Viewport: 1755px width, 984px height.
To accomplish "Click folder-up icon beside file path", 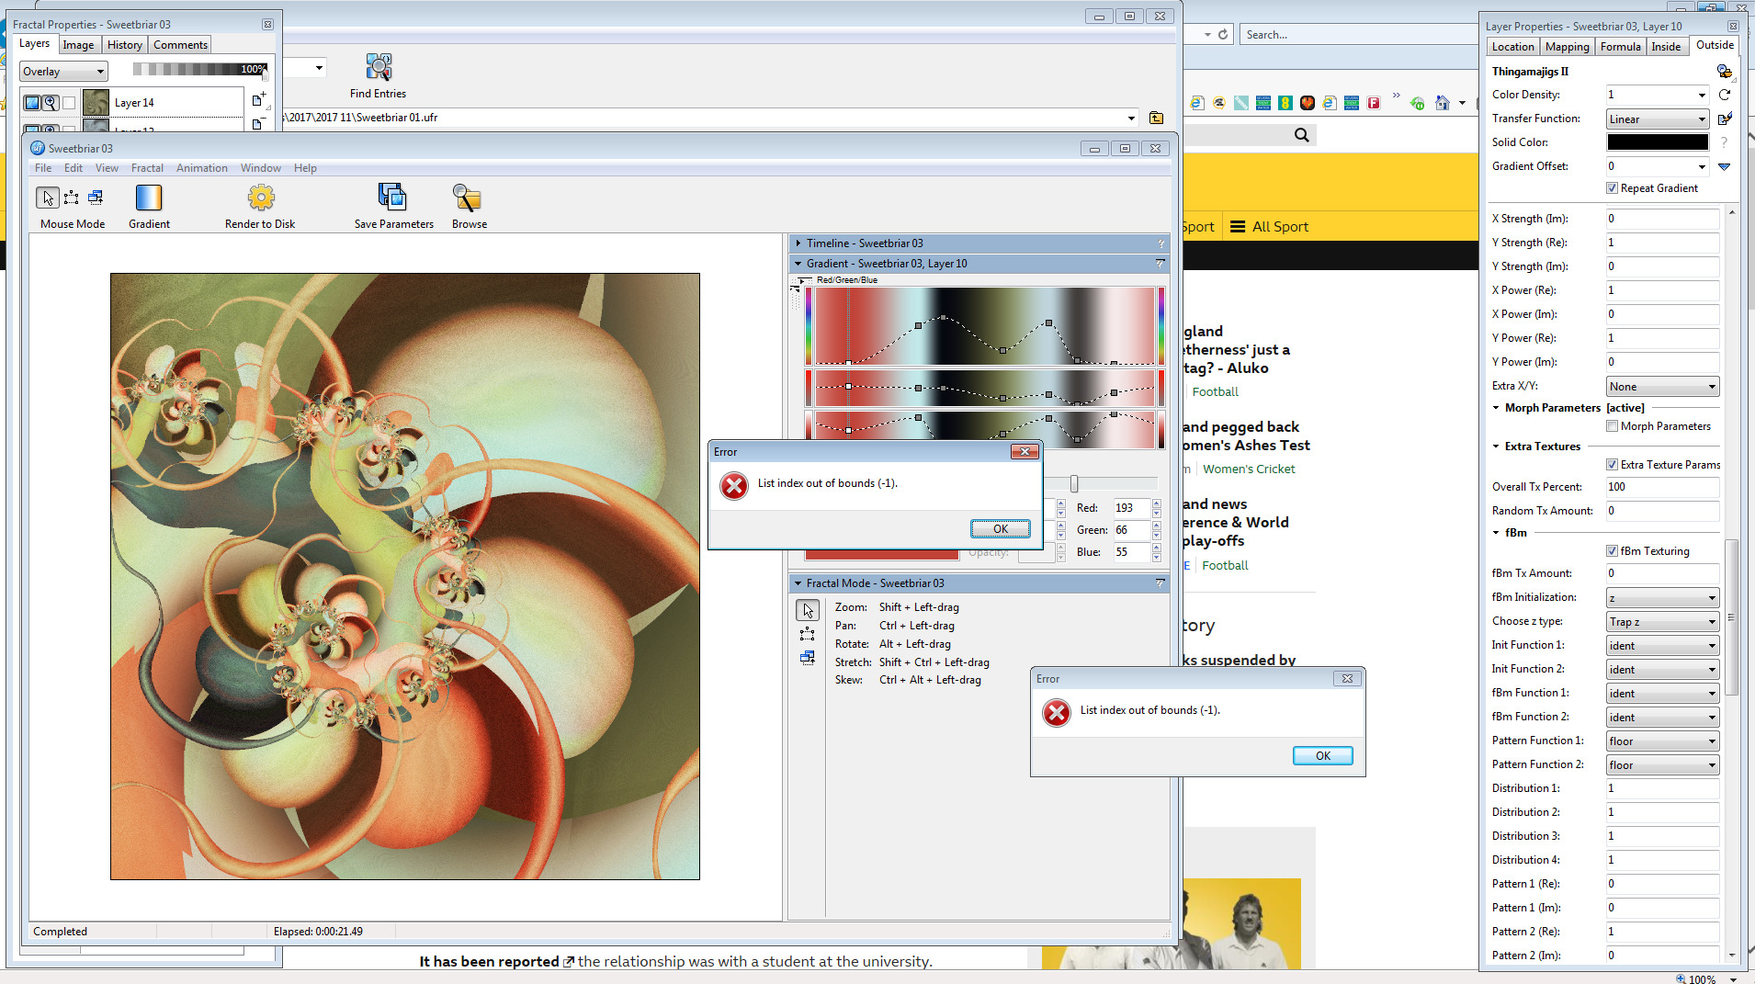I will point(1156,118).
